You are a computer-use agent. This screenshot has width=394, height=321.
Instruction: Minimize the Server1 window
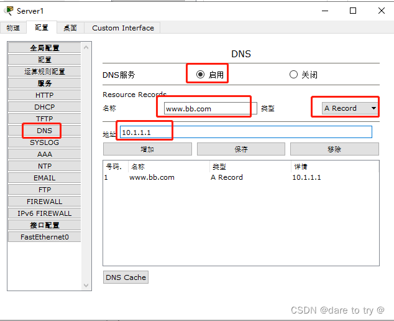[x=325, y=11]
